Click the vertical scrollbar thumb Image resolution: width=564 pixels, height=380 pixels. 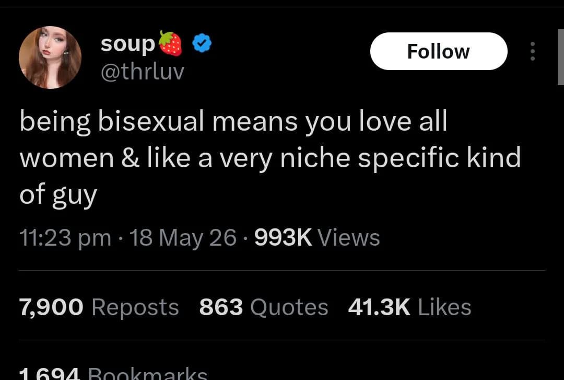point(560,57)
